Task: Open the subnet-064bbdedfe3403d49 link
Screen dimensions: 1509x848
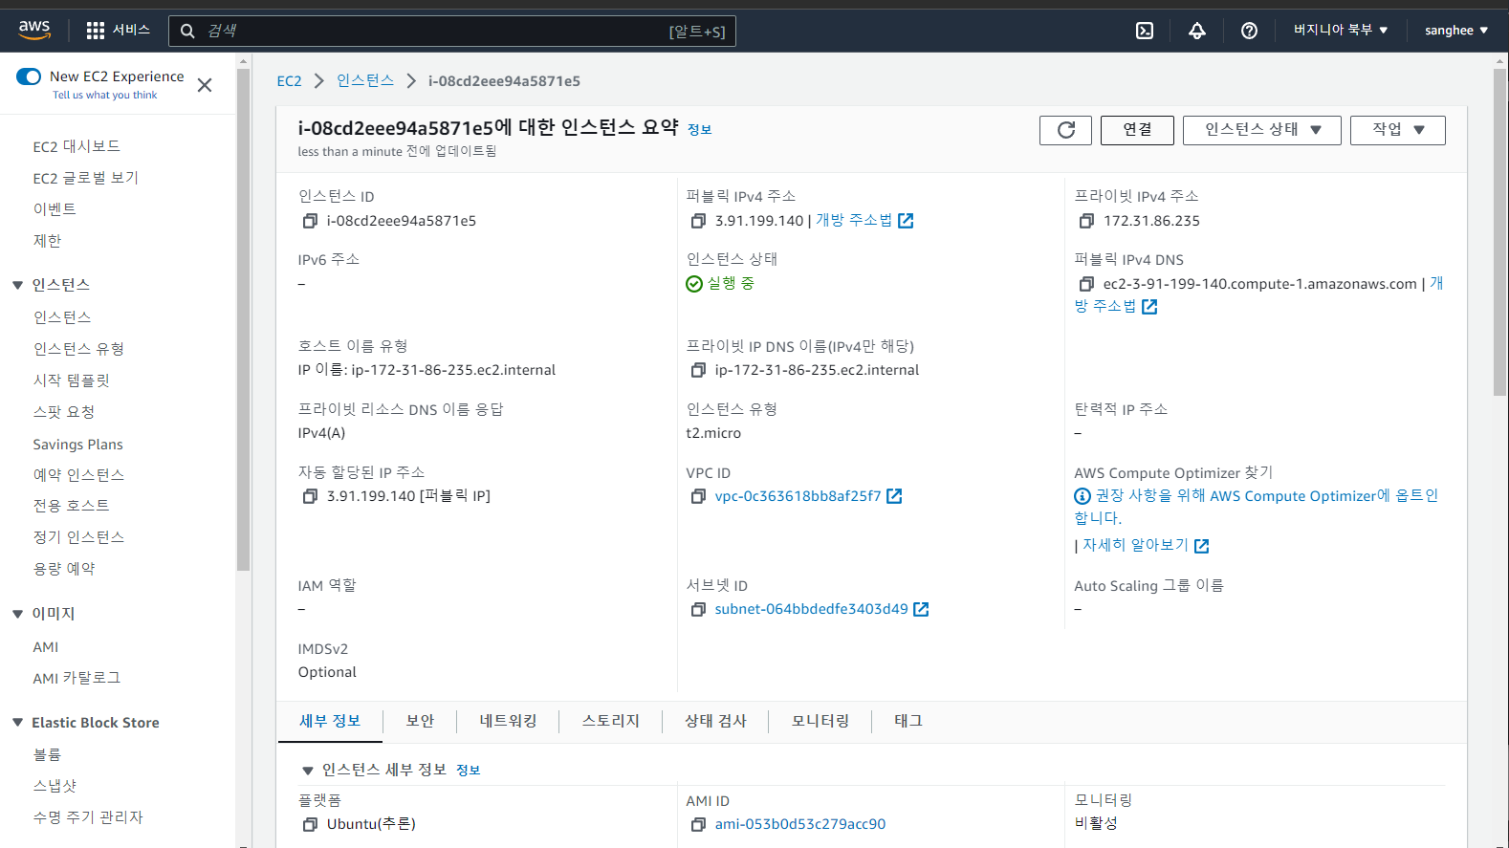Action: (x=811, y=609)
